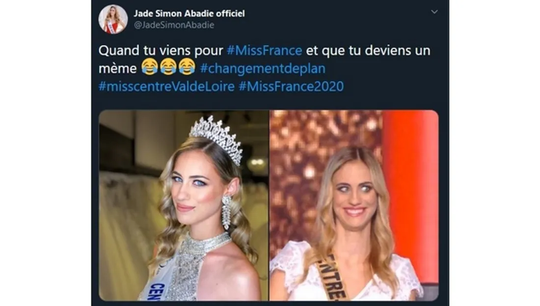Click the blue 'CEN' sash in the portrait
This screenshot has height=306, width=540.
(x=159, y=289)
